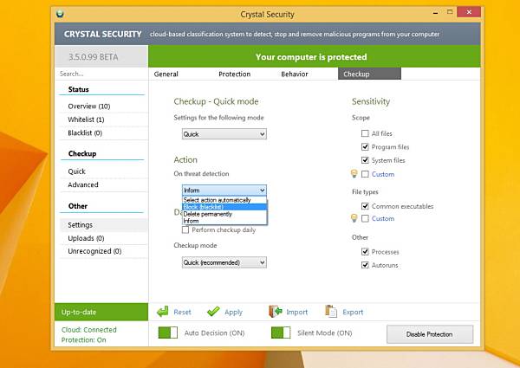The image size is (520, 368).
Task: Uncheck the Autoruns checkbox
Action: pos(365,265)
